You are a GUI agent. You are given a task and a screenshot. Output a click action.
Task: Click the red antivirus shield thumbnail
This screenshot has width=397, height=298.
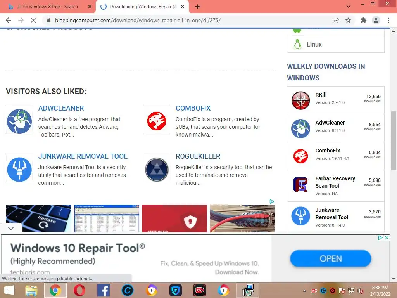[174, 218]
